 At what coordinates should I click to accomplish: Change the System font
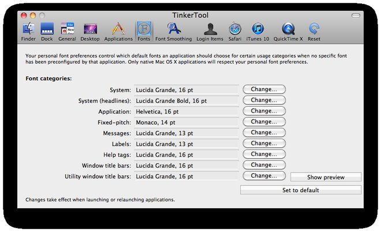264,89
